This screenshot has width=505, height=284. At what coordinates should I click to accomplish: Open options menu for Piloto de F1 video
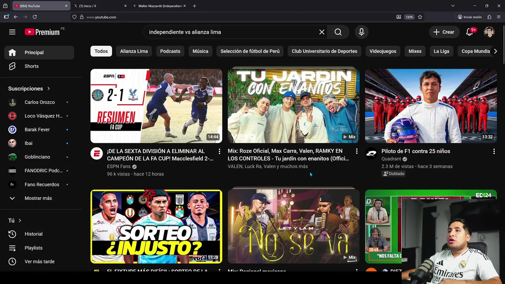click(494, 151)
